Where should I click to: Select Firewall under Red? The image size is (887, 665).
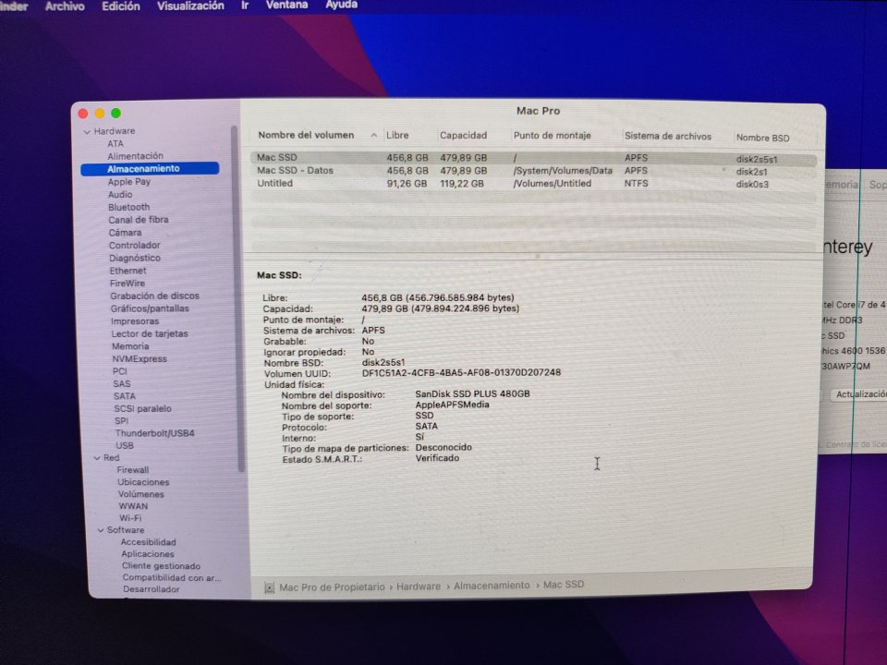point(133,470)
